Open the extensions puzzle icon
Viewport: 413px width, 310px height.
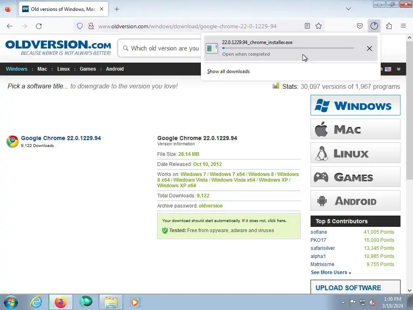coord(389,26)
